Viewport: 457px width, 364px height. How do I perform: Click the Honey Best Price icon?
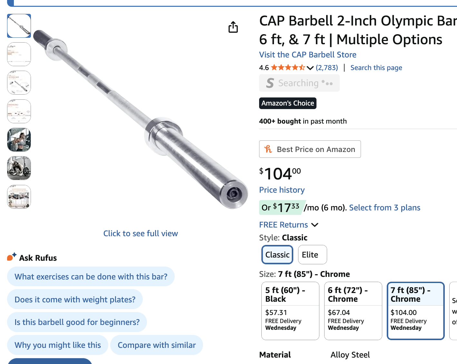click(268, 149)
